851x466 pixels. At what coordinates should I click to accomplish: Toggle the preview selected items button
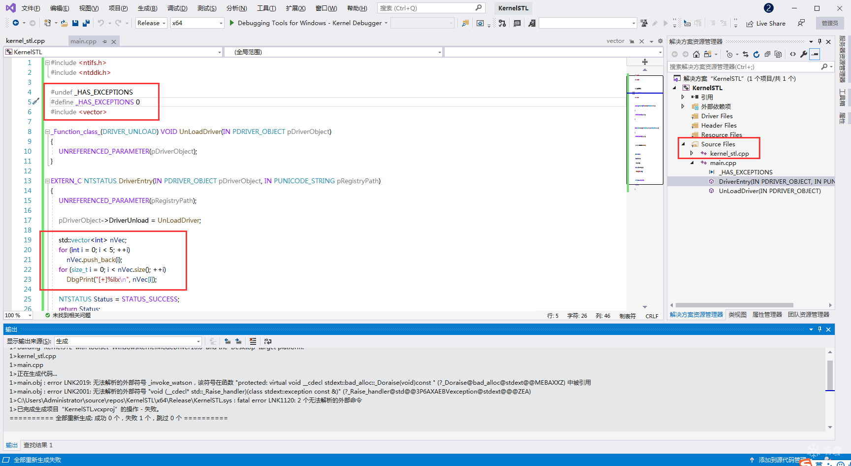815,54
